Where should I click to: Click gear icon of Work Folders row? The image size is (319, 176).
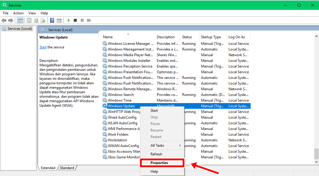click(105, 134)
